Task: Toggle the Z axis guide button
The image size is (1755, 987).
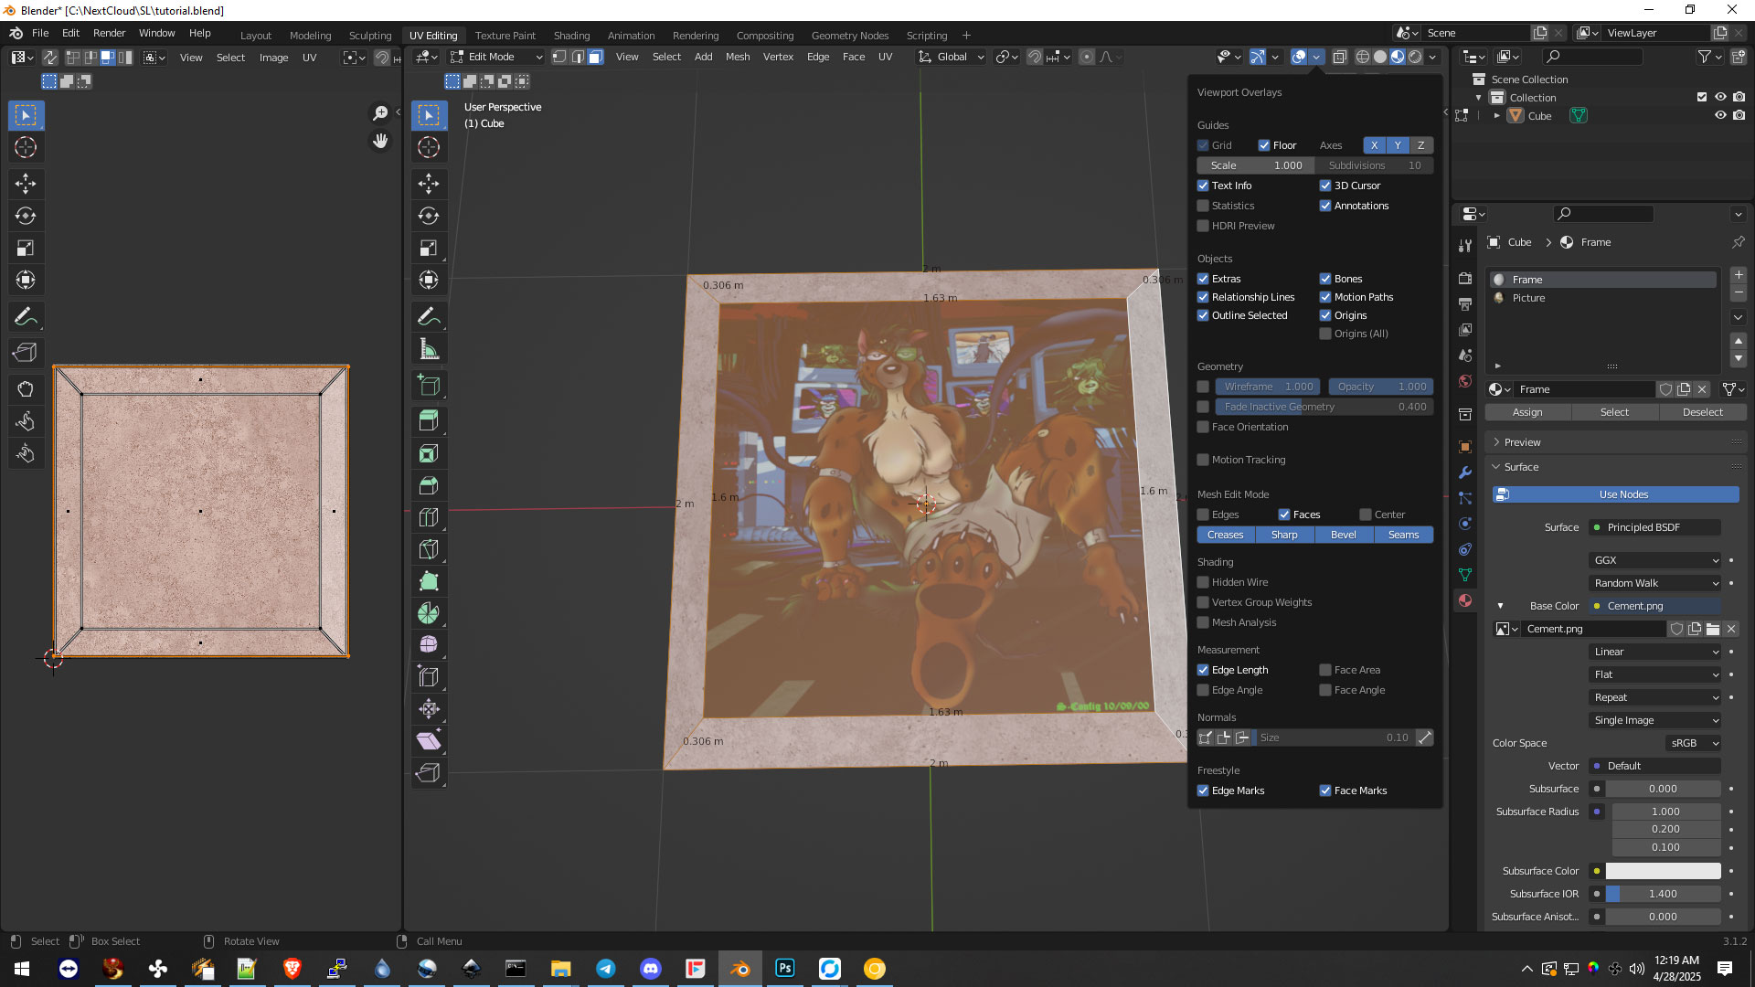Action: [1420, 145]
